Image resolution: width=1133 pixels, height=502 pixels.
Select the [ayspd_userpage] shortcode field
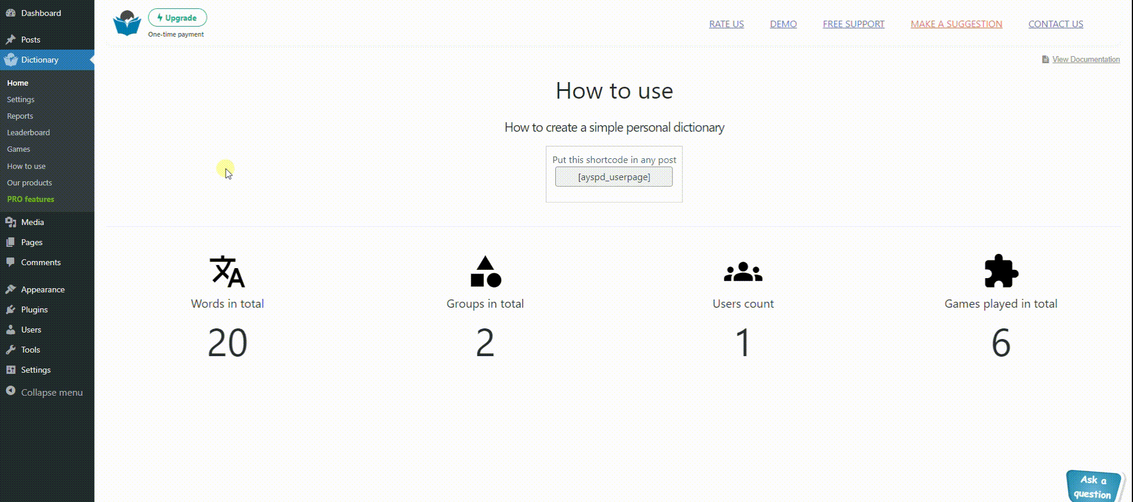(x=614, y=177)
